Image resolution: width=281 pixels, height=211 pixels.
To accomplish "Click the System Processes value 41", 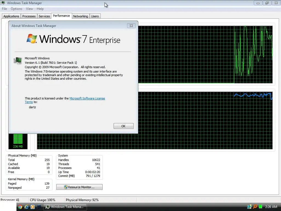I will [99, 168].
